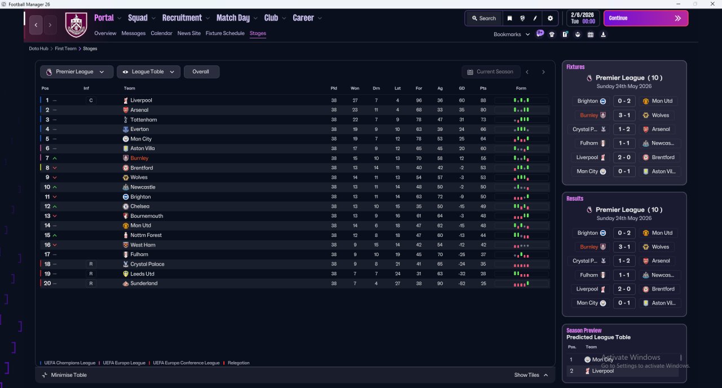Select the Stages tab
The image size is (722, 388).
click(258, 33)
